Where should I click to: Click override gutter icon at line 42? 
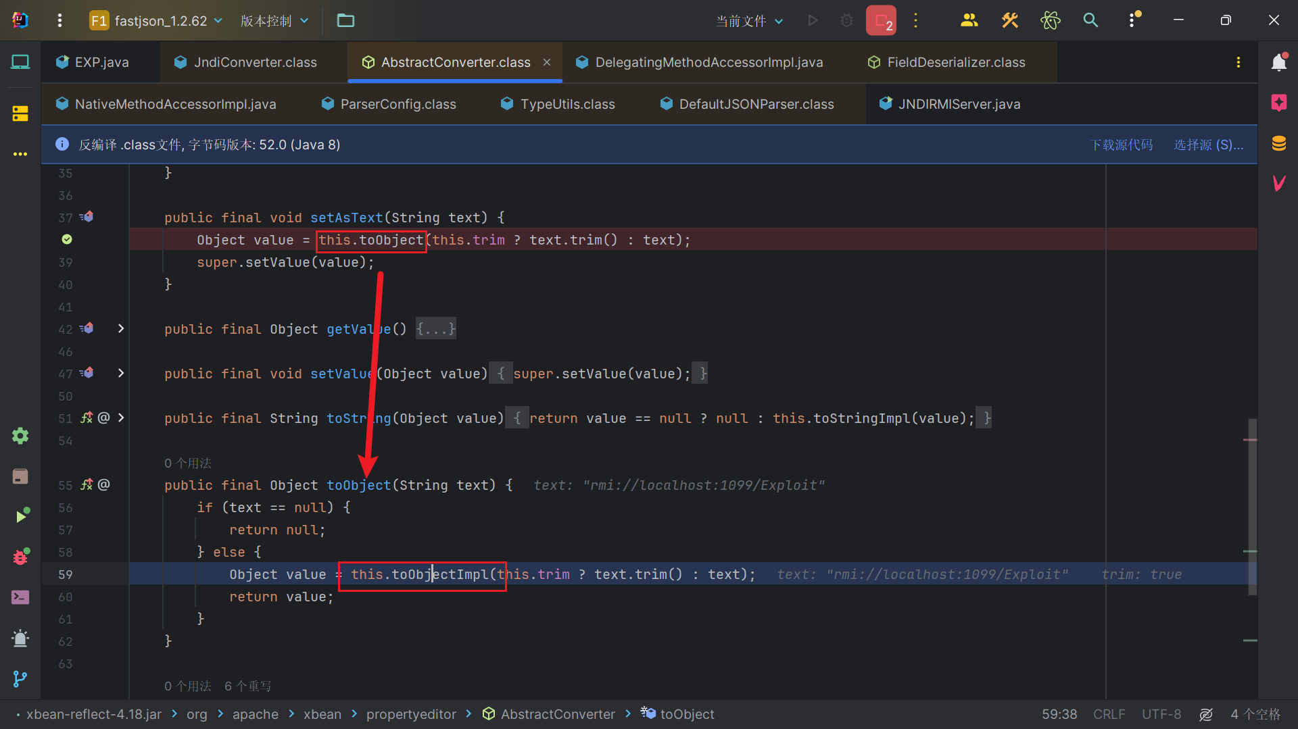[87, 328]
